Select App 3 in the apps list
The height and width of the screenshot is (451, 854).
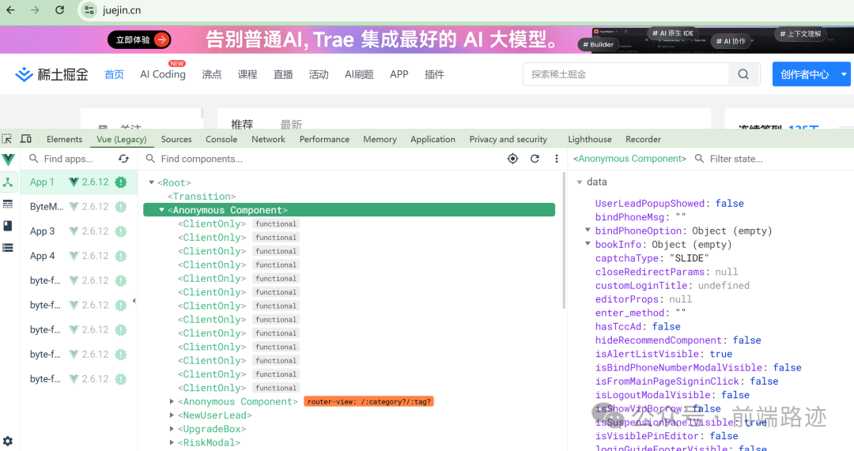tap(78, 231)
